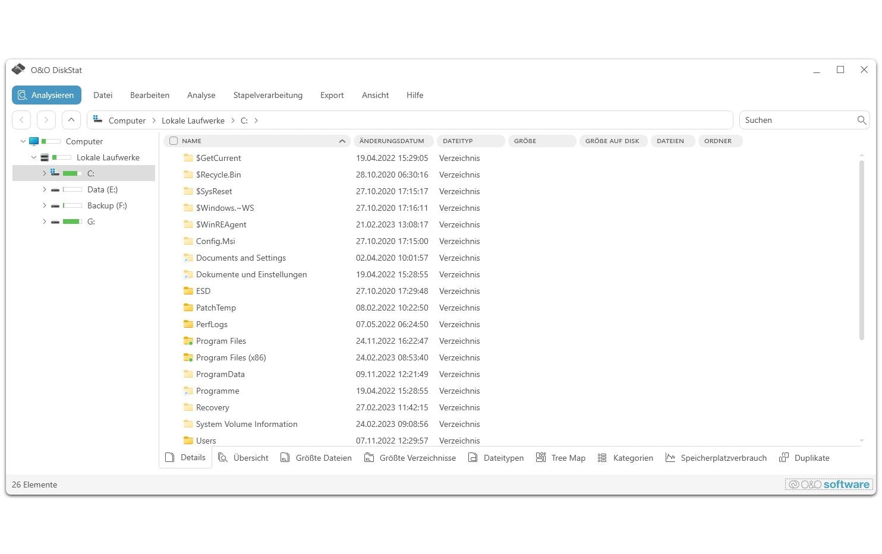The height and width of the screenshot is (554, 882).
Task: Sort by the Größe column header
Action: (542, 141)
